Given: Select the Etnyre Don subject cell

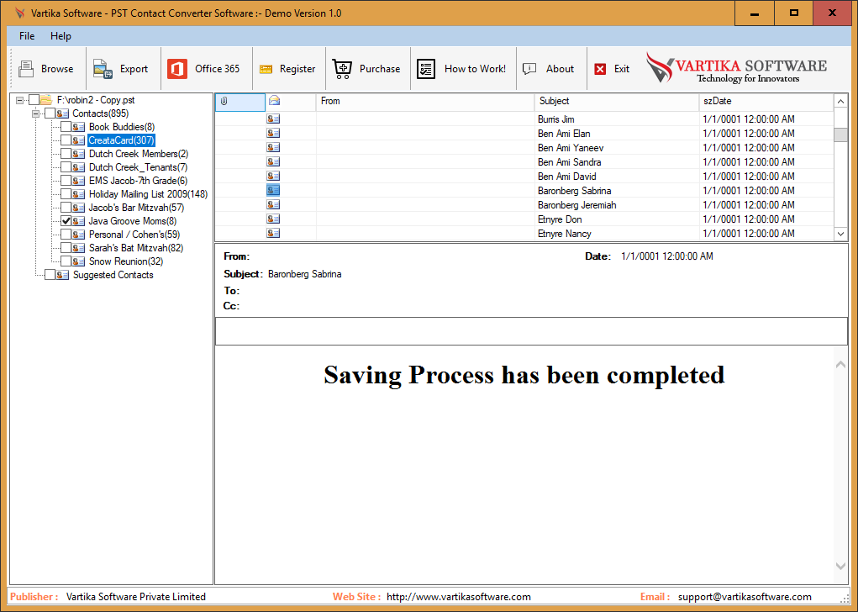Looking at the screenshot, I should (x=617, y=219).
